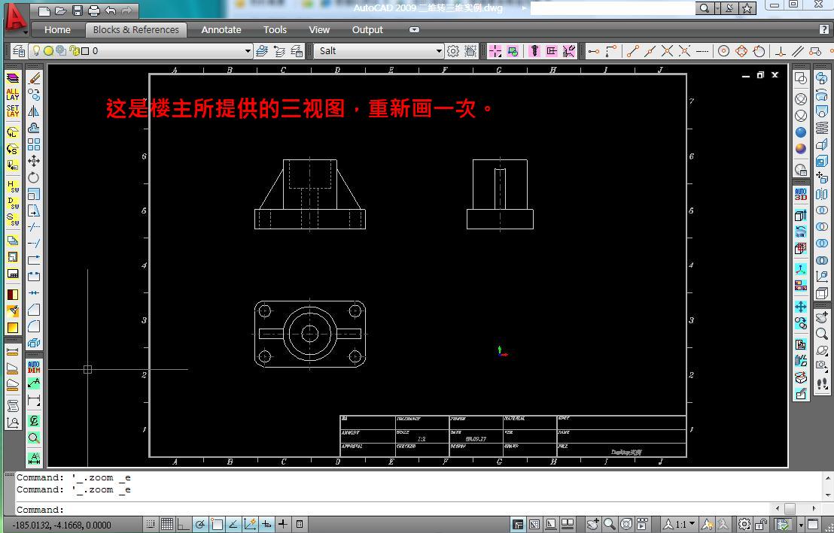
Task: Click Workspace Switching gear in status bar
Action: (x=744, y=525)
